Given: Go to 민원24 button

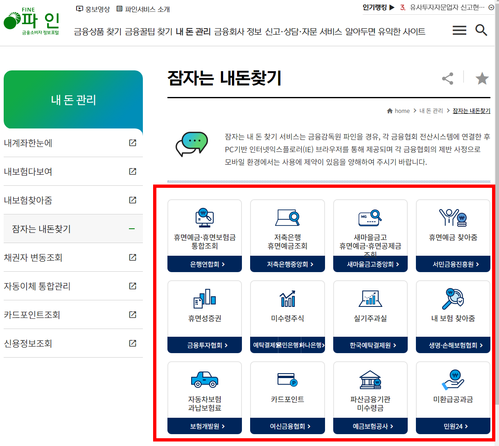Looking at the screenshot, I should coord(453,426).
